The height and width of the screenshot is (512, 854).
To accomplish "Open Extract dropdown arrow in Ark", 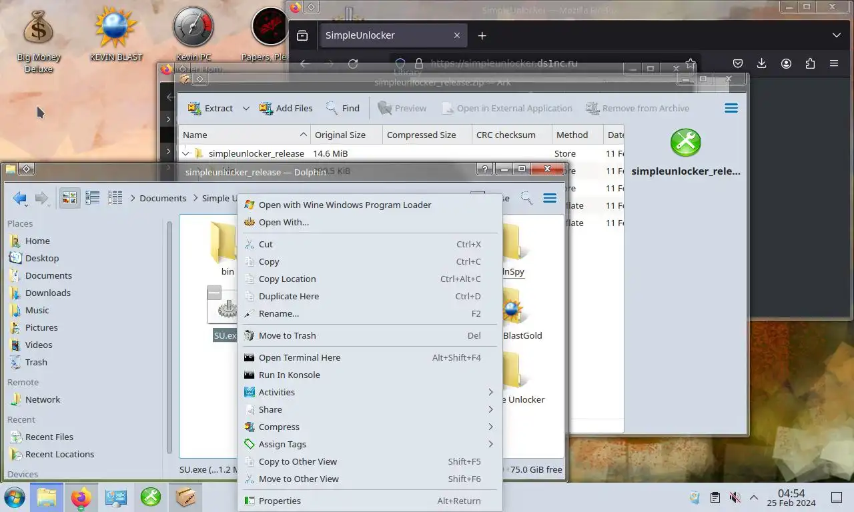I will pyautogui.click(x=246, y=108).
